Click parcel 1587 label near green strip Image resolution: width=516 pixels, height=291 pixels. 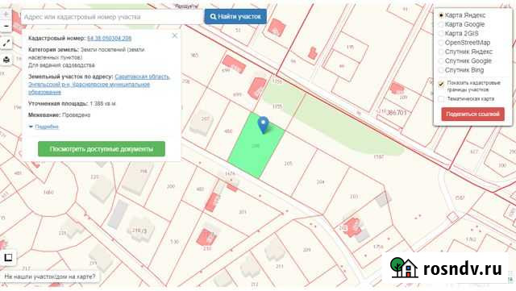pos(379,157)
